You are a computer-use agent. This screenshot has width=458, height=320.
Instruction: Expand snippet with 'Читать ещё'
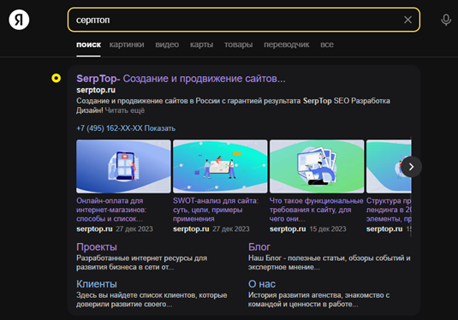(x=125, y=110)
